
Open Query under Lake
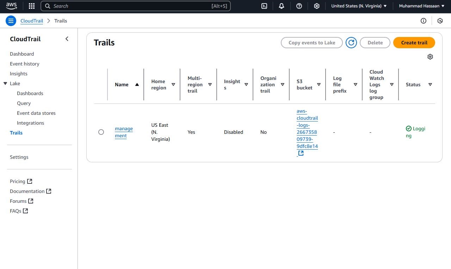pos(24,103)
